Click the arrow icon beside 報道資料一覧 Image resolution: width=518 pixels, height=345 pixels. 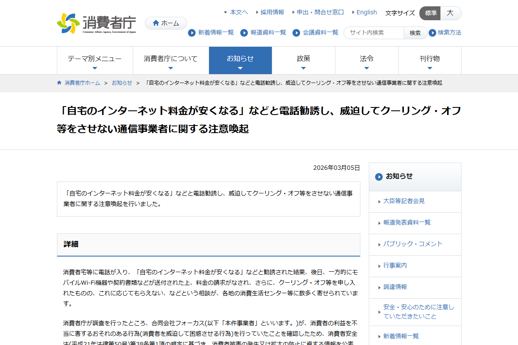[244, 33]
